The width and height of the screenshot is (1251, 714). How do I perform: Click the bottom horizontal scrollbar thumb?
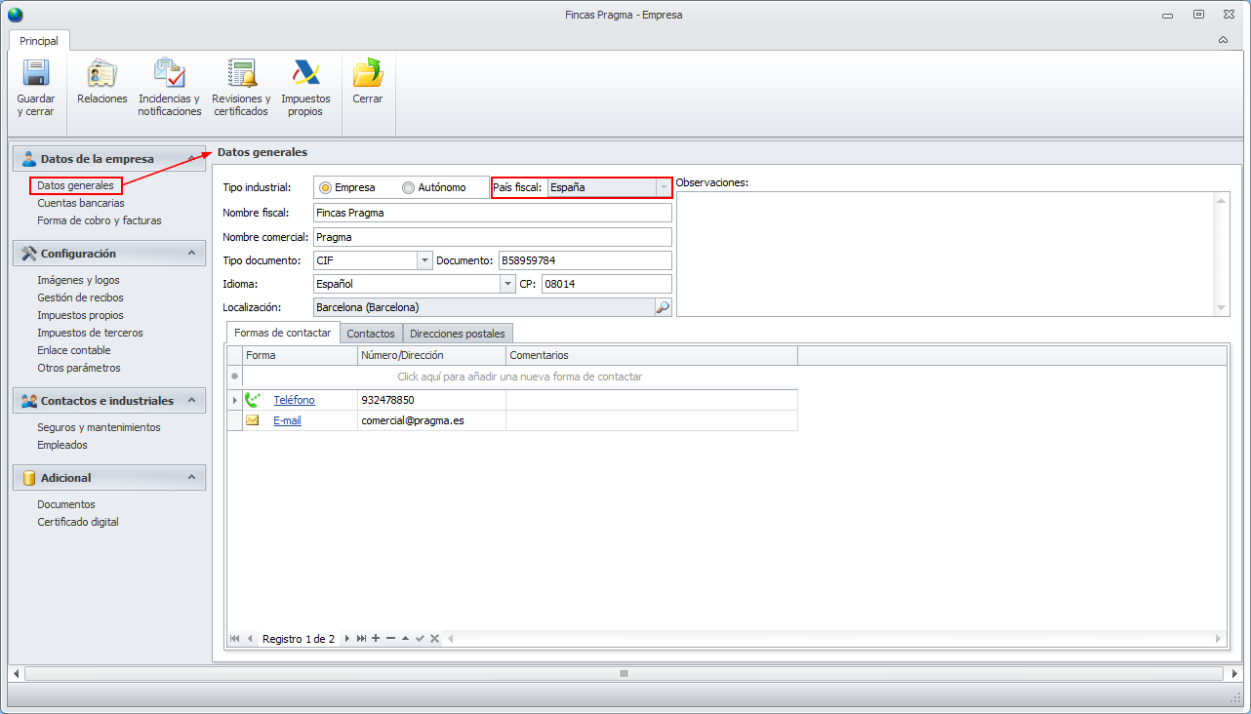[624, 673]
